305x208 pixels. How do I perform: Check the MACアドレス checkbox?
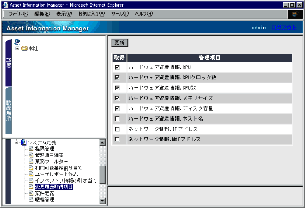[117, 139]
